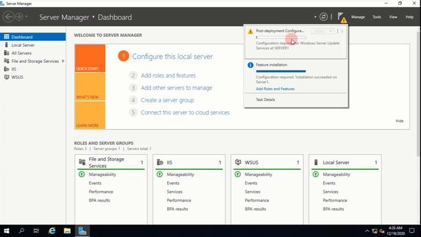
Task: Open Performance in the WSUS tile
Action: [257, 200]
